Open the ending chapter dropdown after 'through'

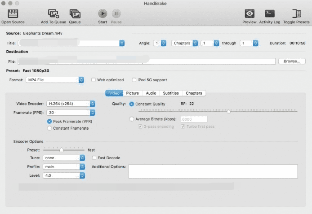coord(249,43)
